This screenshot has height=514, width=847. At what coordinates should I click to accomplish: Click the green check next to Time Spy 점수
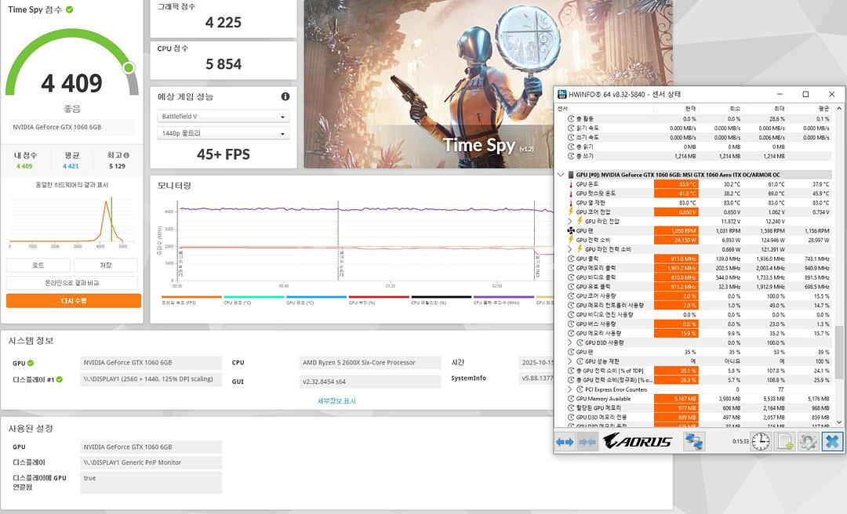pyautogui.click(x=70, y=9)
